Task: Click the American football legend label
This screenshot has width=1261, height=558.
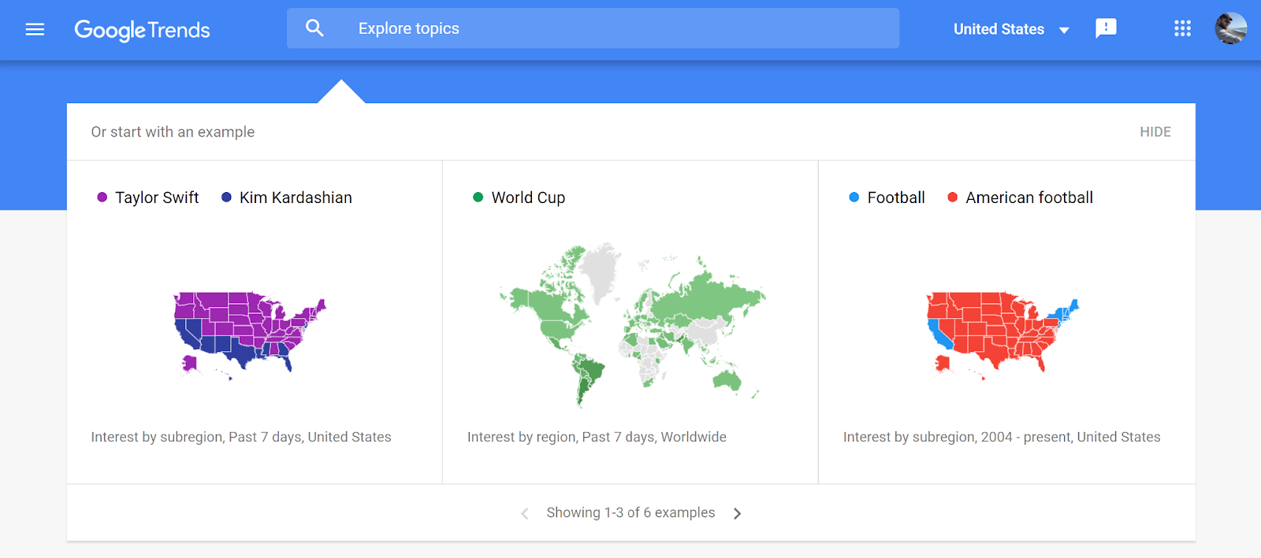Action: 1029,198
